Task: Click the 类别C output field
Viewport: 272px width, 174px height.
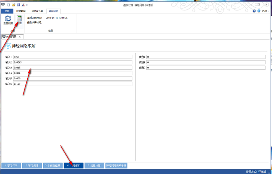Action: click(206, 68)
